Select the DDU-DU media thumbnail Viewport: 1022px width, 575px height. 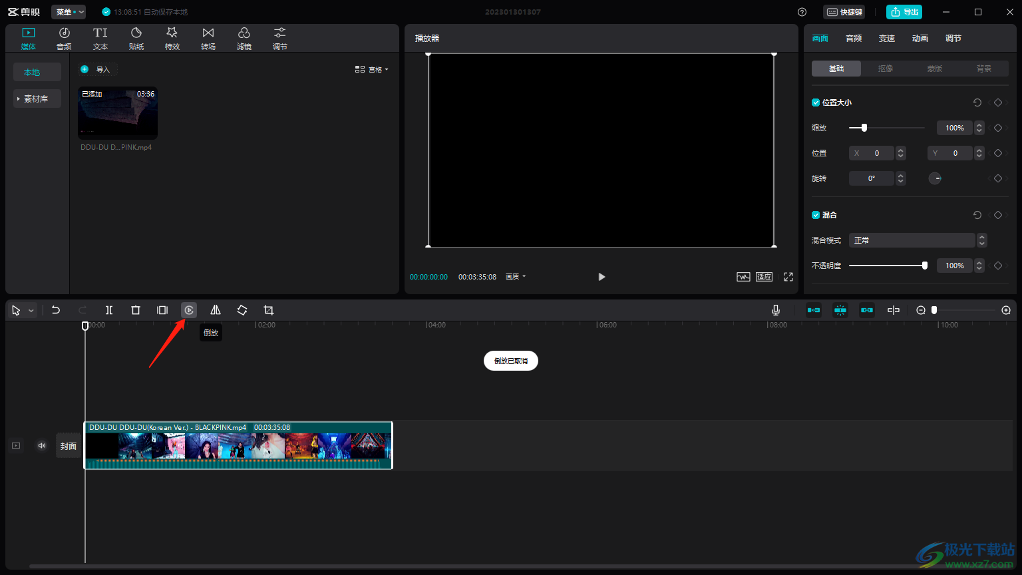click(118, 113)
